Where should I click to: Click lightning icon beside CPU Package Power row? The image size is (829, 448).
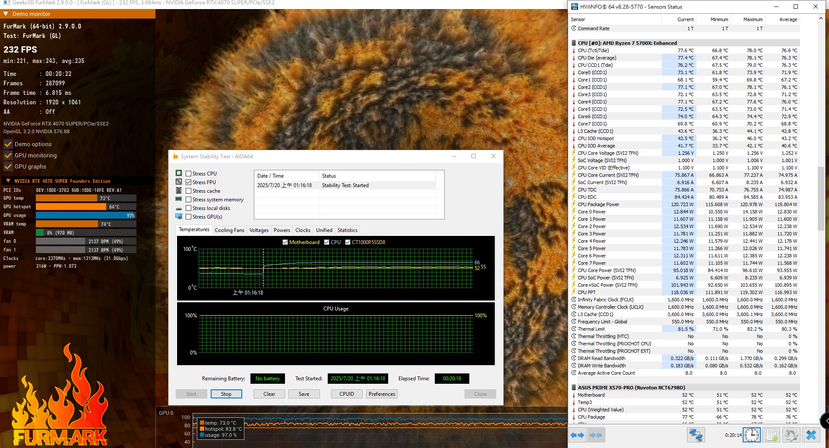574,204
